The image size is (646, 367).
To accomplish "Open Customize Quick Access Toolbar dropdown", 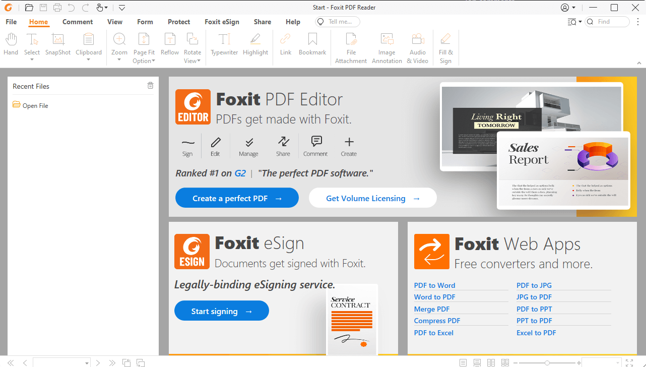I will [x=122, y=8].
